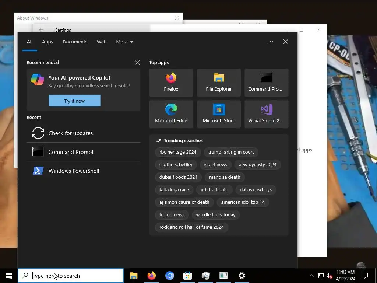Viewport: 377px width, 283px height.
Task: Open the blue circular browser taskbar icon
Action: (169, 276)
